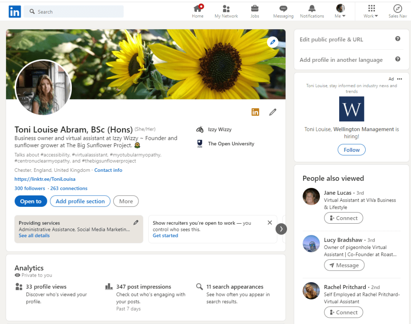Viewport: 411px width, 324px height.
Task: Click Add profile section button
Action: pos(80,201)
